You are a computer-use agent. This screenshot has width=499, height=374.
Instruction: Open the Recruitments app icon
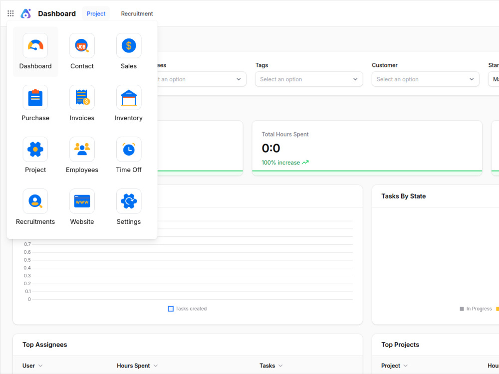35,201
